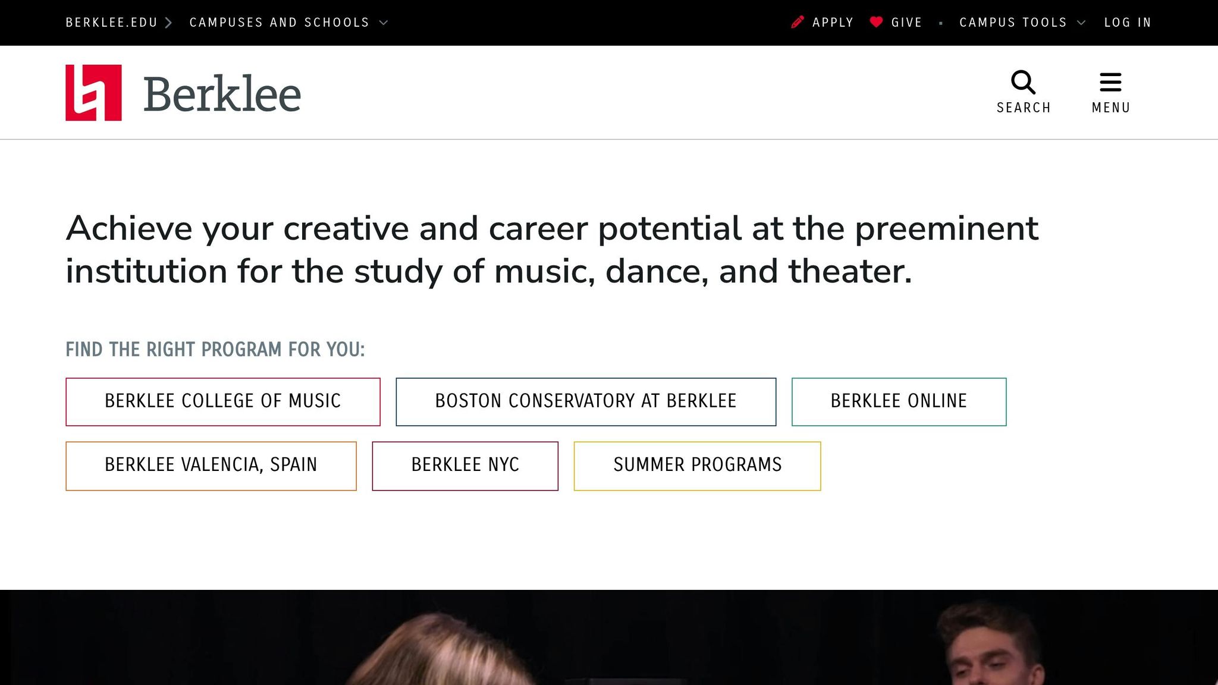Image resolution: width=1218 pixels, height=685 pixels.
Task: Choose Berklee Valencia, Spain button
Action: [x=211, y=466]
